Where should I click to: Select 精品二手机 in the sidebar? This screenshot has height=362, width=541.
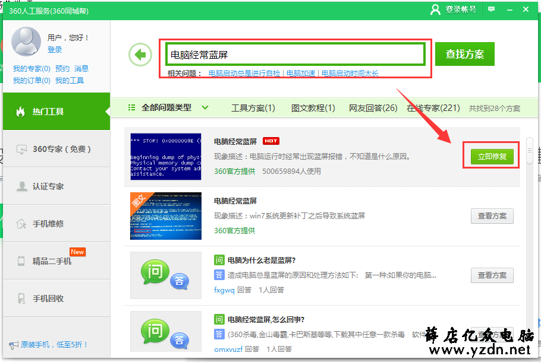(56, 261)
